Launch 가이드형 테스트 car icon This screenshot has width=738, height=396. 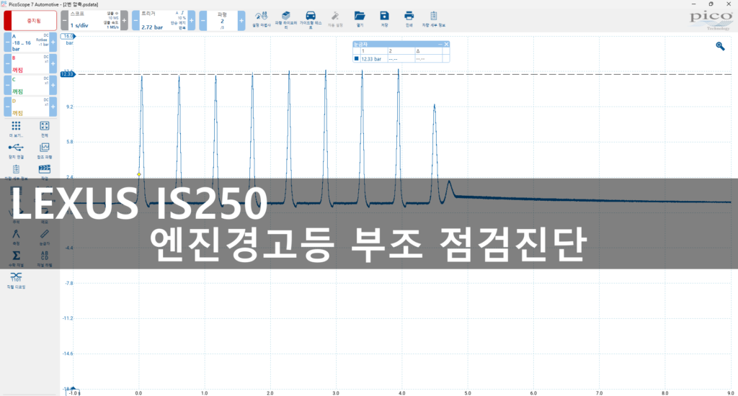pos(311,17)
